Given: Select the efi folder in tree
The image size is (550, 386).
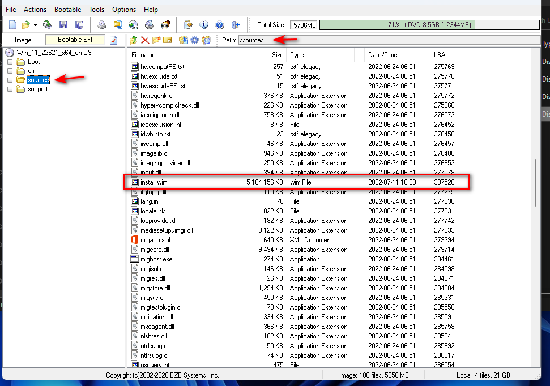Looking at the screenshot, I should point(31,71).
